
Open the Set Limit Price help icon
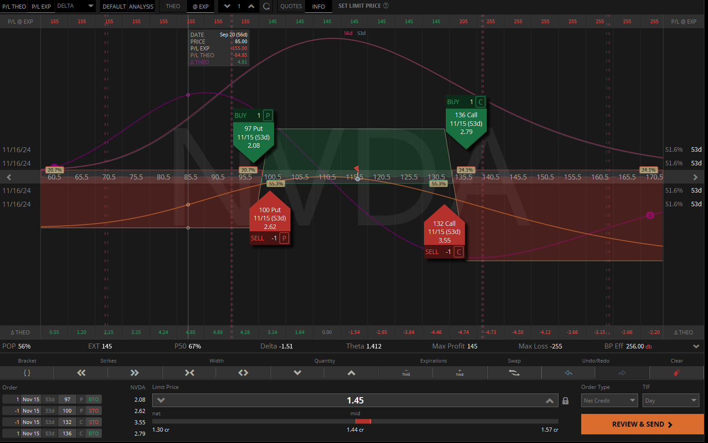pyautogui.click(x=386, y=6)
